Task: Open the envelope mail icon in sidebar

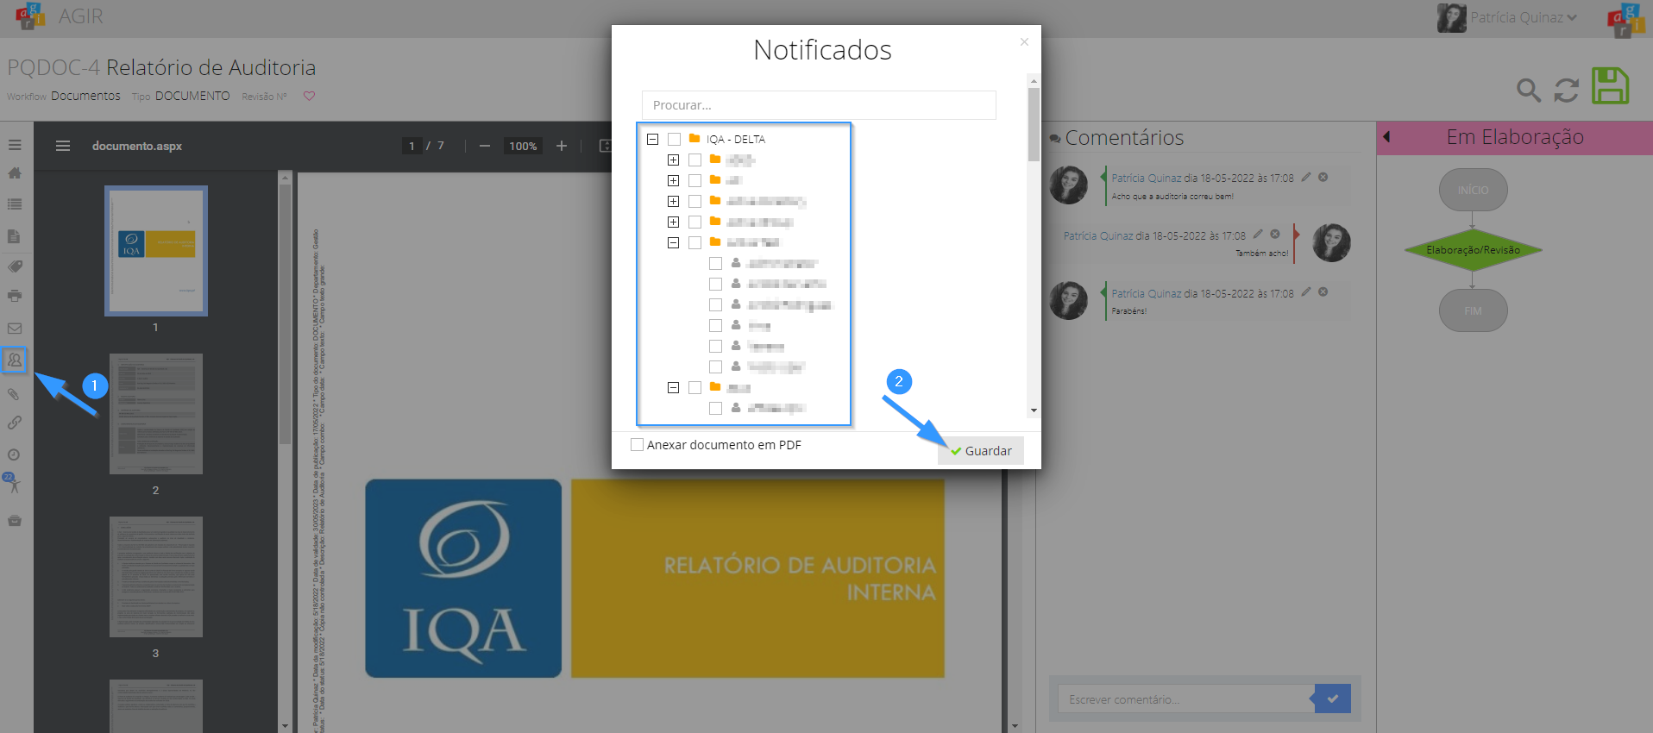Action: [15, 329]
